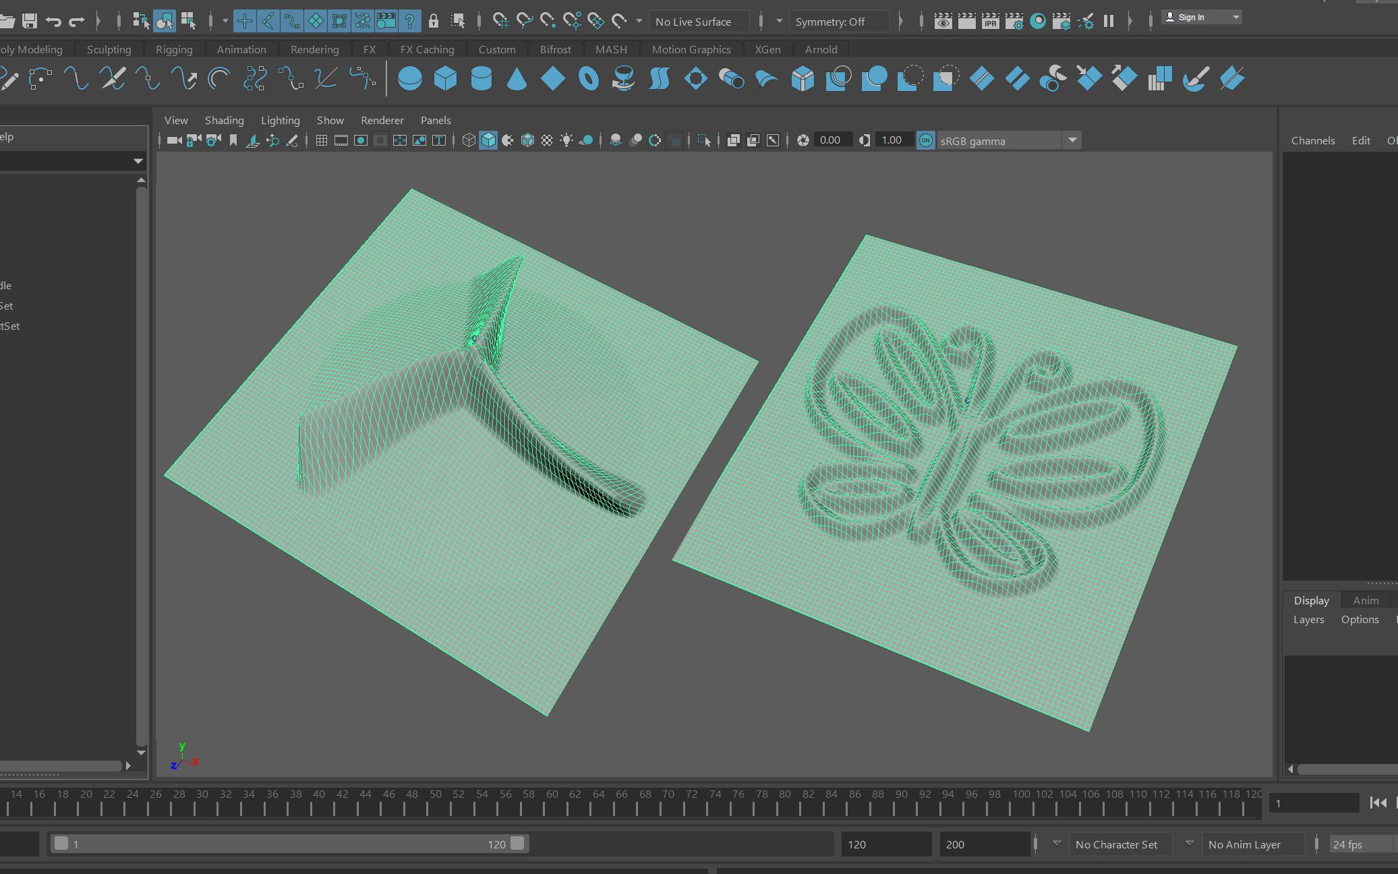This screenshot has height=874, width=1398.
Task: Select the Move tool snap crosshair icon
Action: point(244,21)
